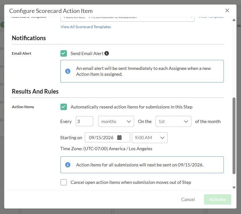Uncheck Send Email Alert checkbox
Screen dimensions: 241x214
click(64, 53)
